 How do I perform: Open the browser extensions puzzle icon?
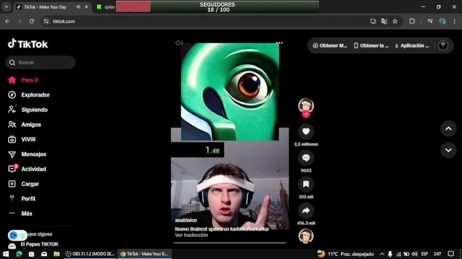coord(412,21)
